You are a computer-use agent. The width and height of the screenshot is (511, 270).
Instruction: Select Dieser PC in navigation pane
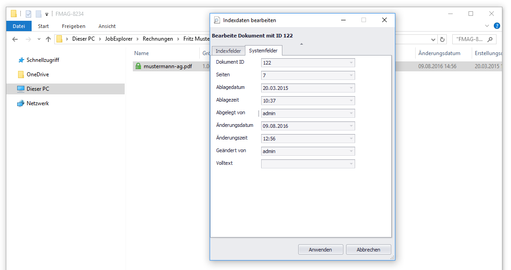[38, 89]
